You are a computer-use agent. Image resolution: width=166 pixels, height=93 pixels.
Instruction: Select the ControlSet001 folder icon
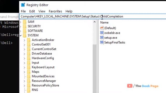pyautogui.click(x=29, y=44)
